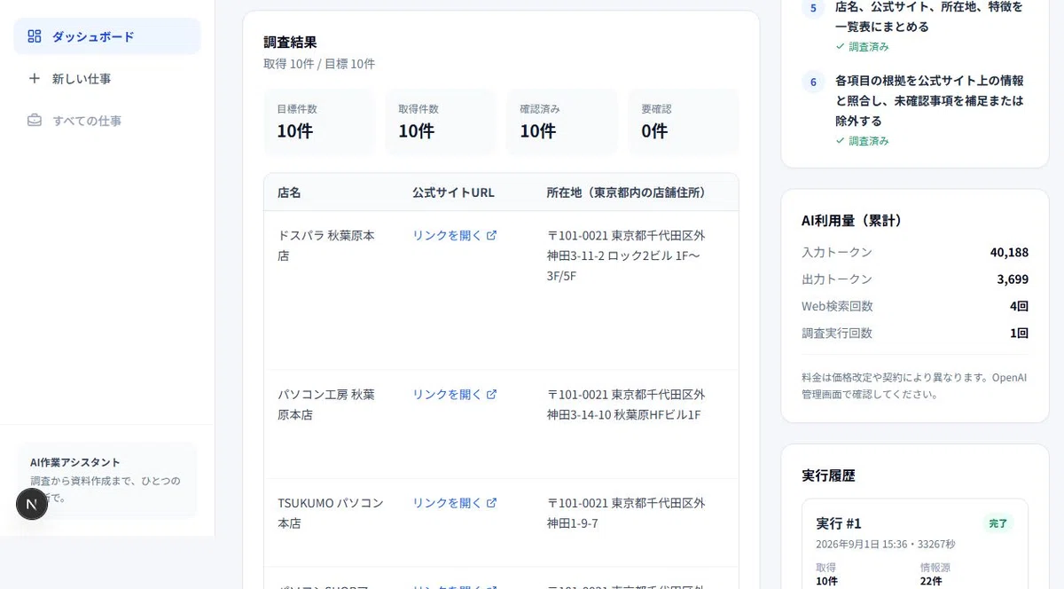
Task: Select the パソコン工房 秋葉原本店 store name cell
Action: click(x=326, y=404)
